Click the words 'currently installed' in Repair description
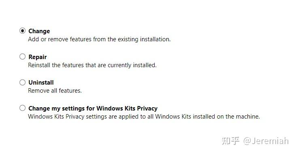Image resolution: width=296 pixels, height=153 pixels. point(132,65)
